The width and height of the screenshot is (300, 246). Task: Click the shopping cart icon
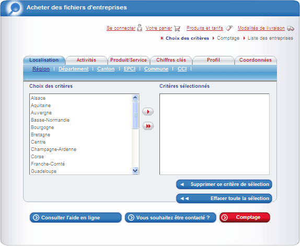[177, 28]
